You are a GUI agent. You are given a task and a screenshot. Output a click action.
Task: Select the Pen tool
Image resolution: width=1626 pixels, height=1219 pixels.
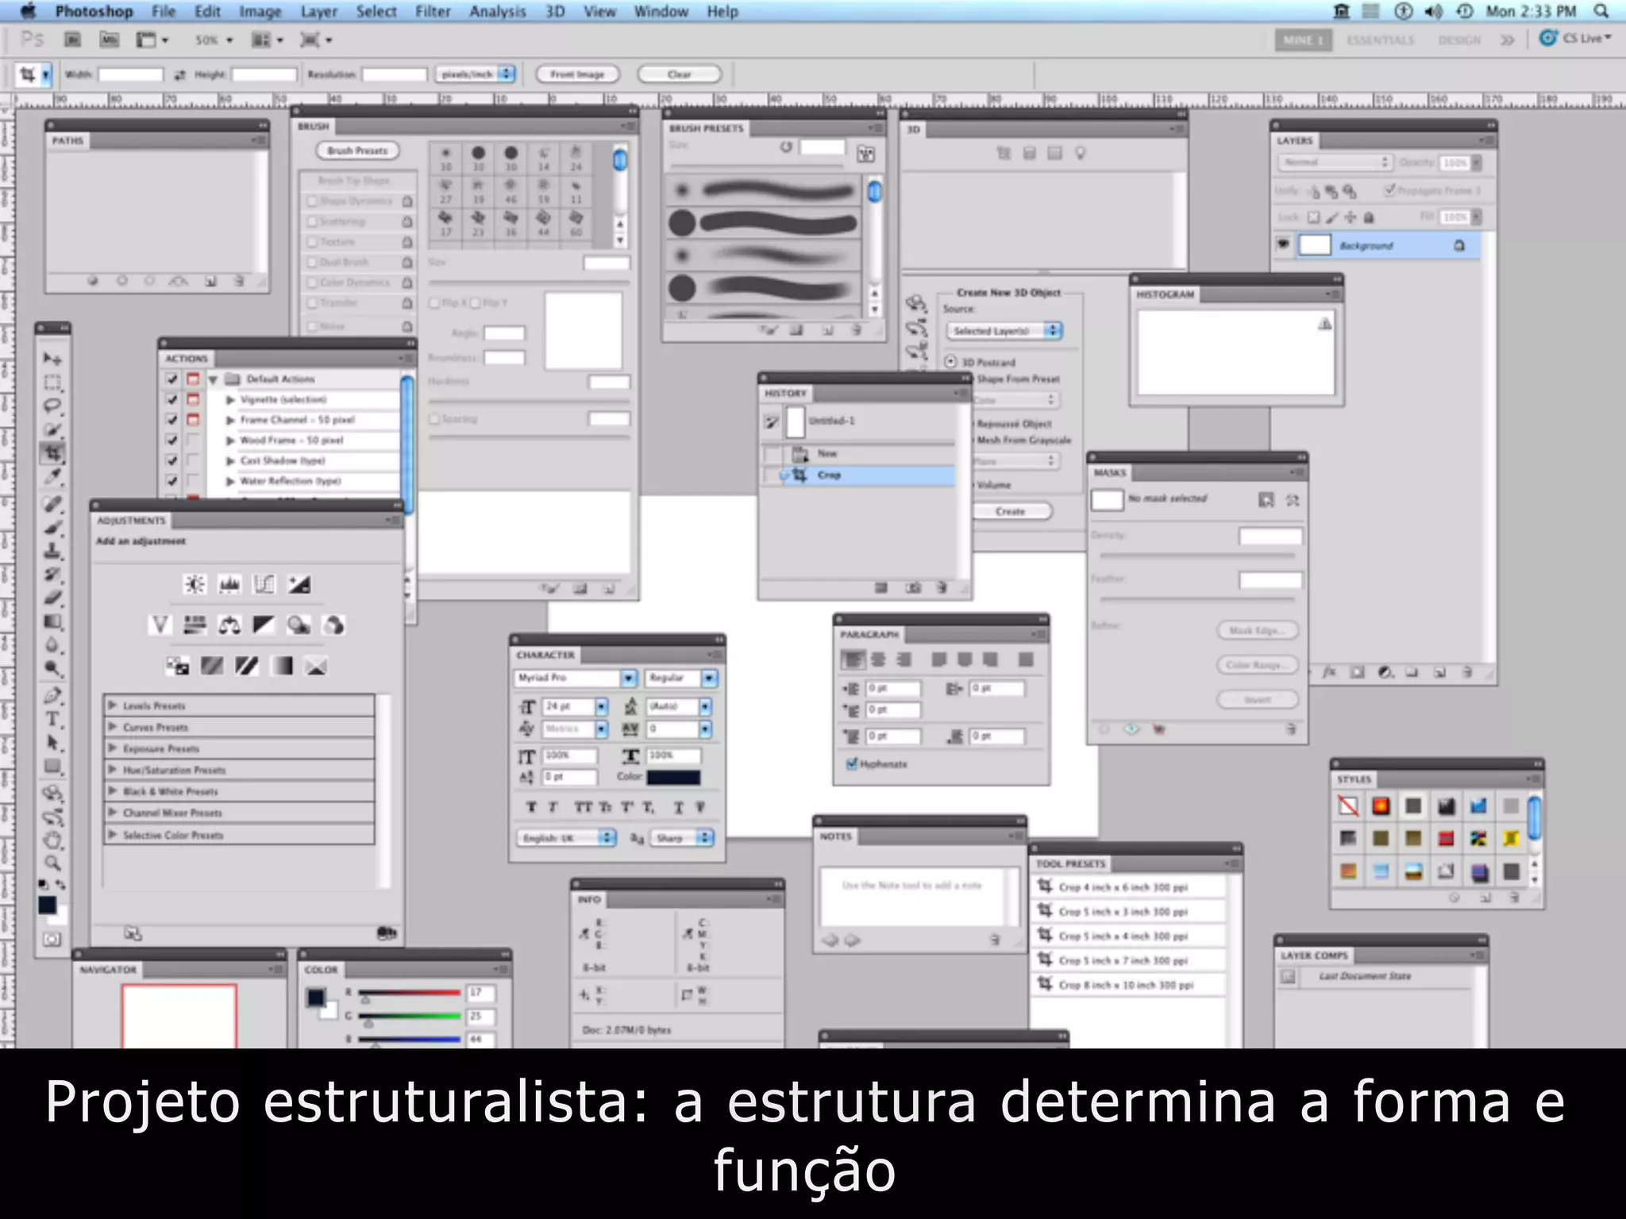click(x=52, y=696)
